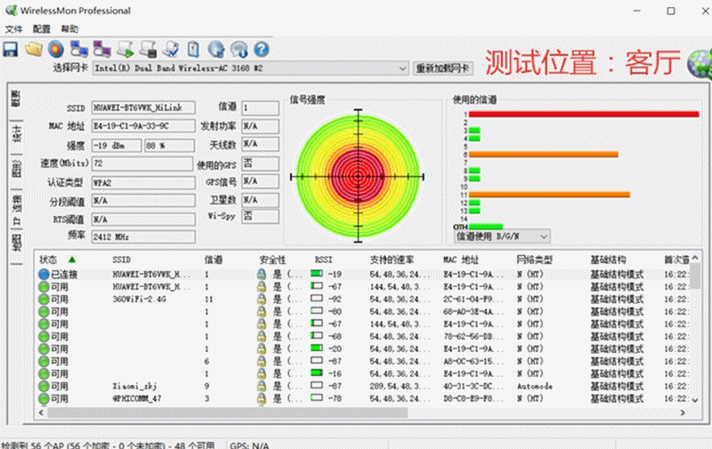The width and height of the screenshot is (712, 449).
Task: Open the 文件 menu
Action: (13, 28)
